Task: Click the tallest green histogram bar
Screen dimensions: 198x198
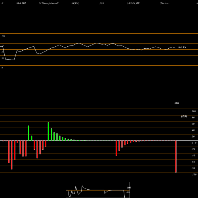Action: 48,131
